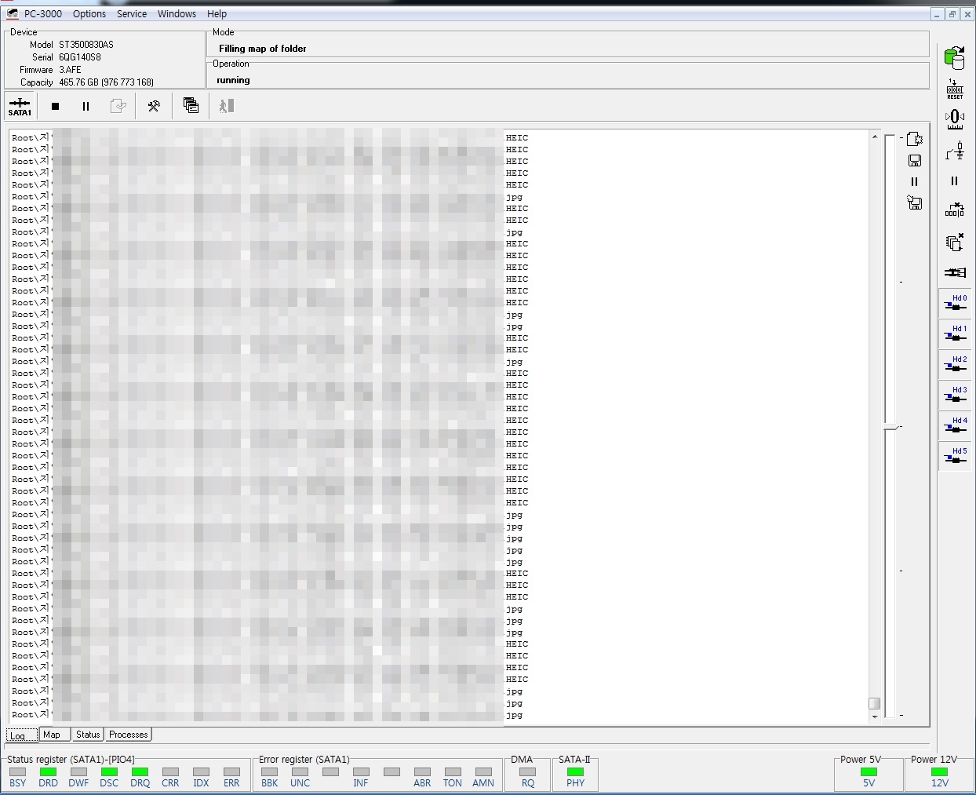This screenshot has height=795, width=976.
Task: Click the grayed document arrow toolbar icon
Action: click(118, 106)
